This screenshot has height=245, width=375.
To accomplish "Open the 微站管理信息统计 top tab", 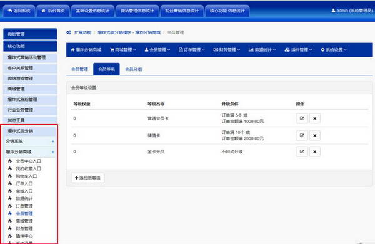I will click(137, 11).
